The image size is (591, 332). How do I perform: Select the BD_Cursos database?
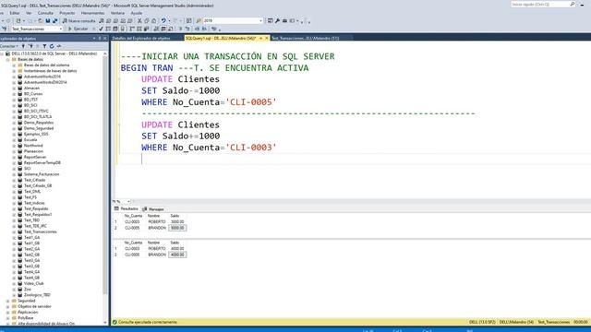(x=33, y=94)
